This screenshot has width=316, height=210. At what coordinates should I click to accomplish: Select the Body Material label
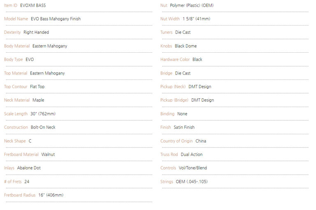[x=17, y=46]
